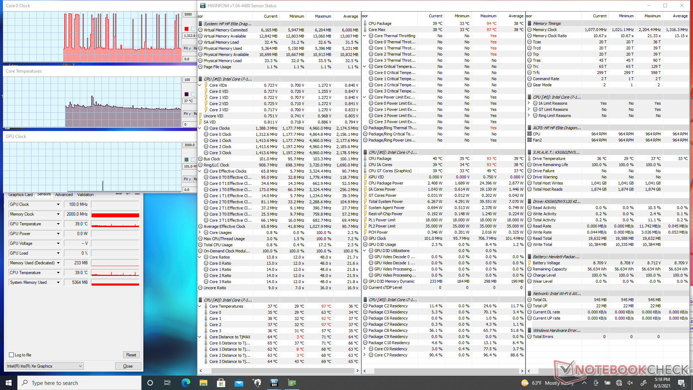Click the clock icon beside Bus Clock
The image size is (693, 390).
coord(200,159)
